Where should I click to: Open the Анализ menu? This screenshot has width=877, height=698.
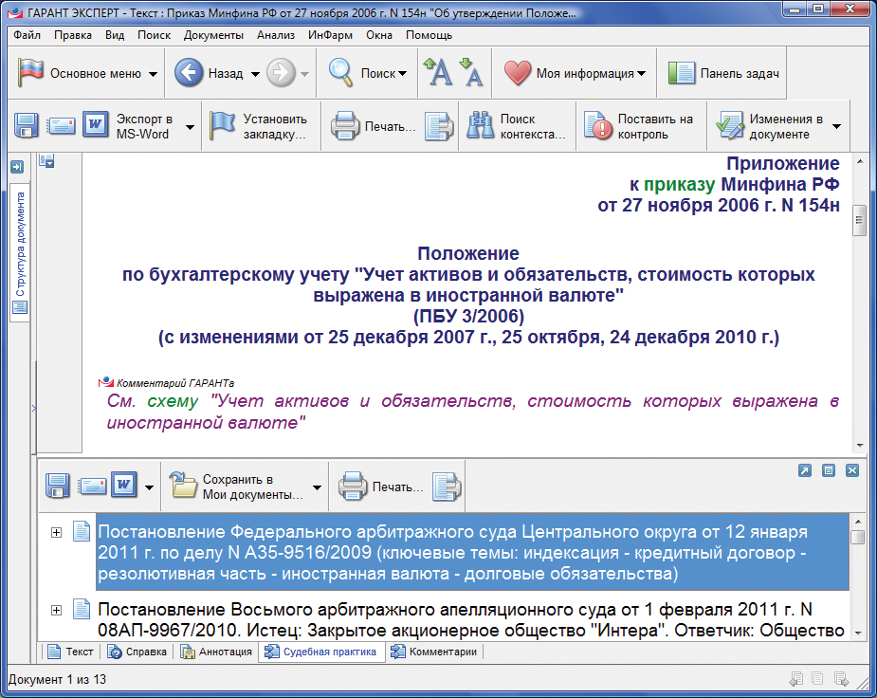[276, 35]
